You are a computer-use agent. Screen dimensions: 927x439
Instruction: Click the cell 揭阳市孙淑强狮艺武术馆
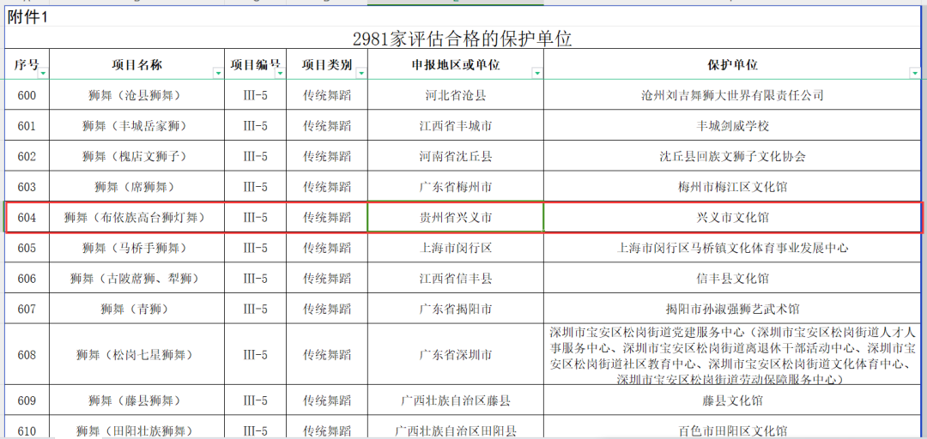coord(732,309)
